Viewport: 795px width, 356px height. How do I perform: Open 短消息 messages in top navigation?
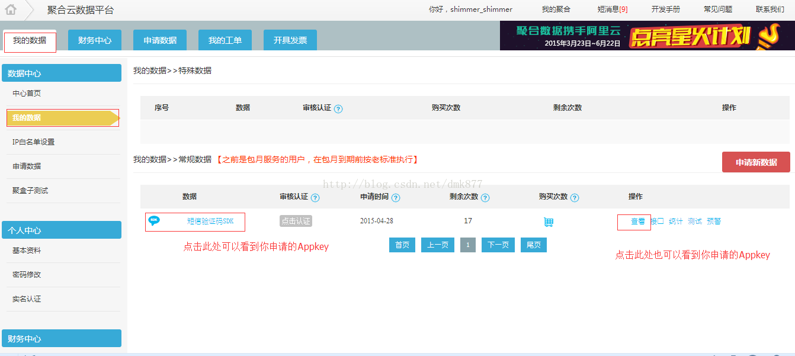click(613, 9)
